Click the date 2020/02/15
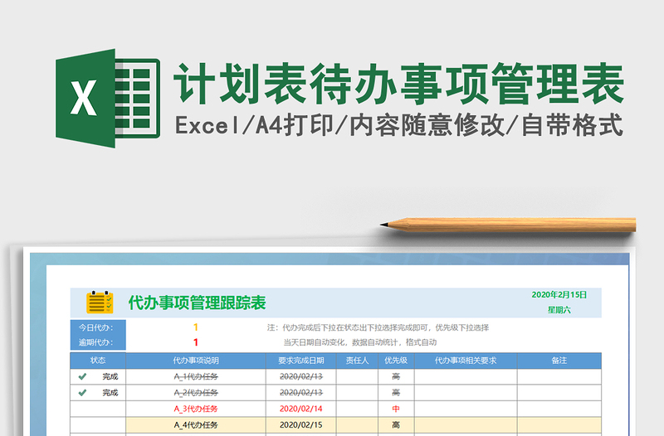The image size is (664, 436). pos(300,424)
